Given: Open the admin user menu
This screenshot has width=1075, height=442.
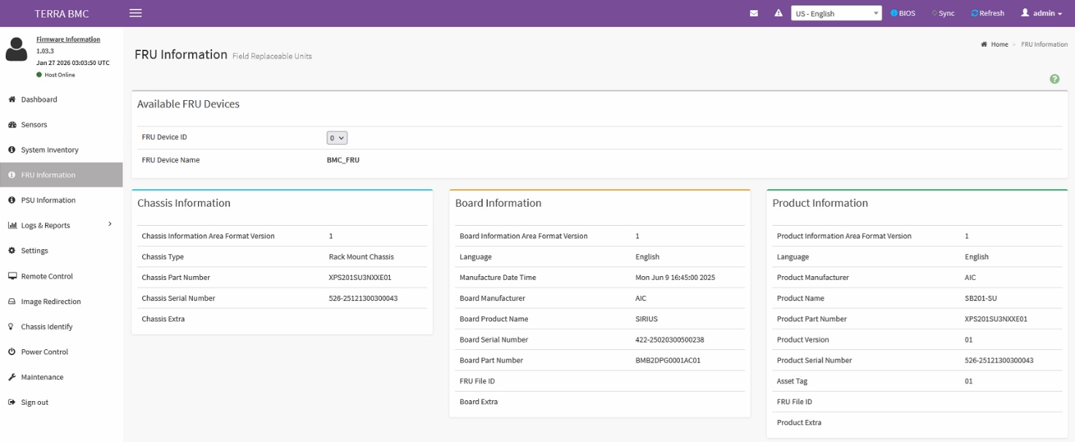Looking at the screenshot, I should point(1041,13).
